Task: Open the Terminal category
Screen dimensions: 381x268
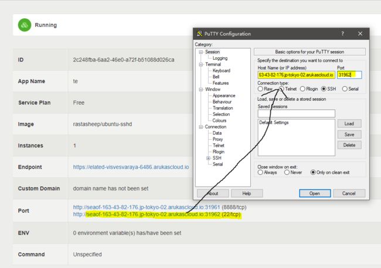Action: coord(213,64)
